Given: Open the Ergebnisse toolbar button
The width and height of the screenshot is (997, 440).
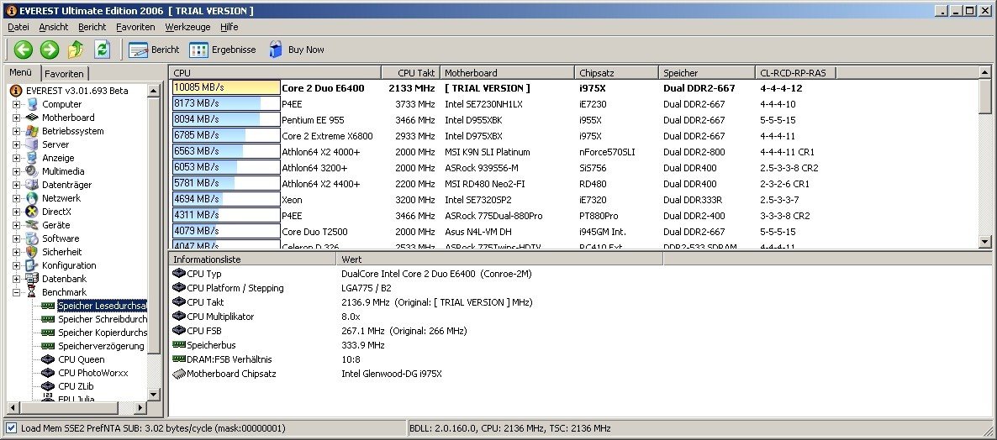Looking at the screenshot, I should [223, 50].
